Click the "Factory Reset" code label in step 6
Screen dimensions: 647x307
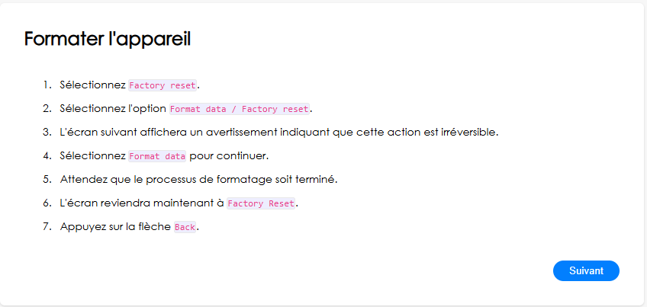coord(261,203)
